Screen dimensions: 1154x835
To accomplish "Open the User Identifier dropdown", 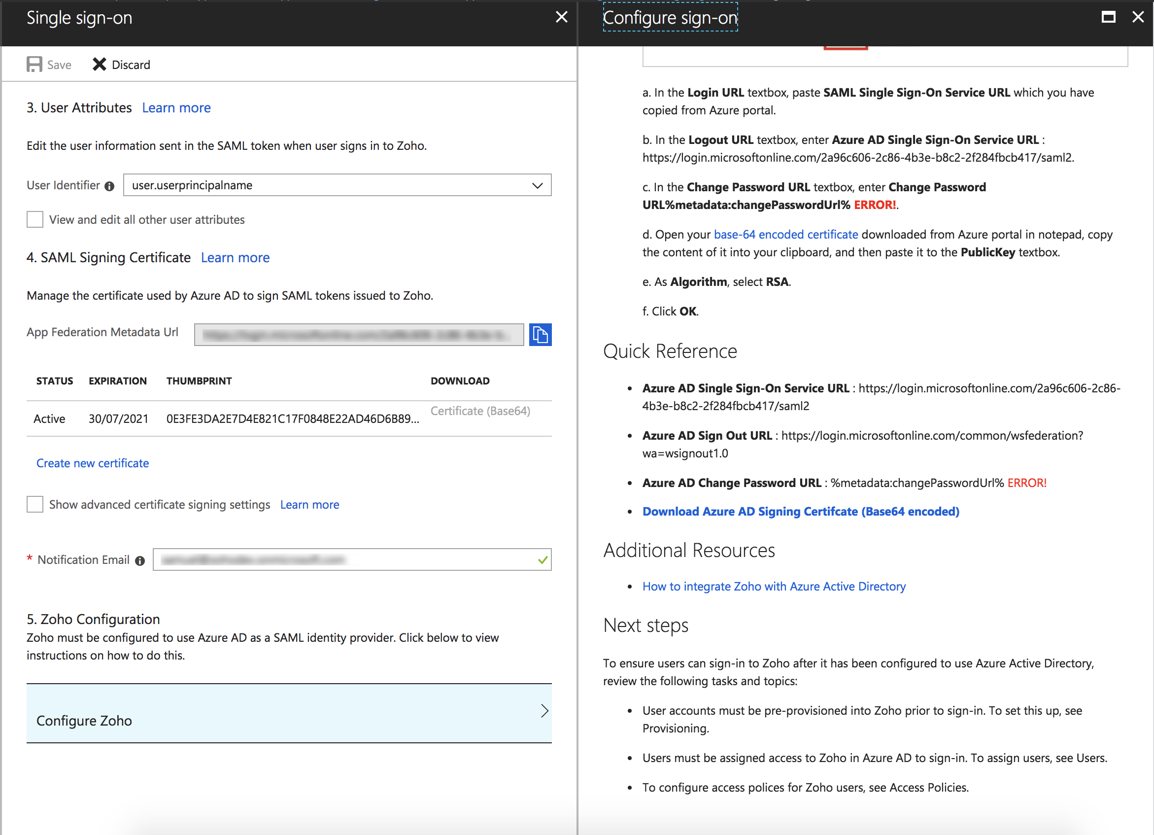I will pos(537,185).
